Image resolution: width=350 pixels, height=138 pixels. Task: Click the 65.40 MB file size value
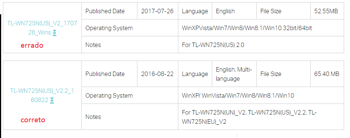327,74
